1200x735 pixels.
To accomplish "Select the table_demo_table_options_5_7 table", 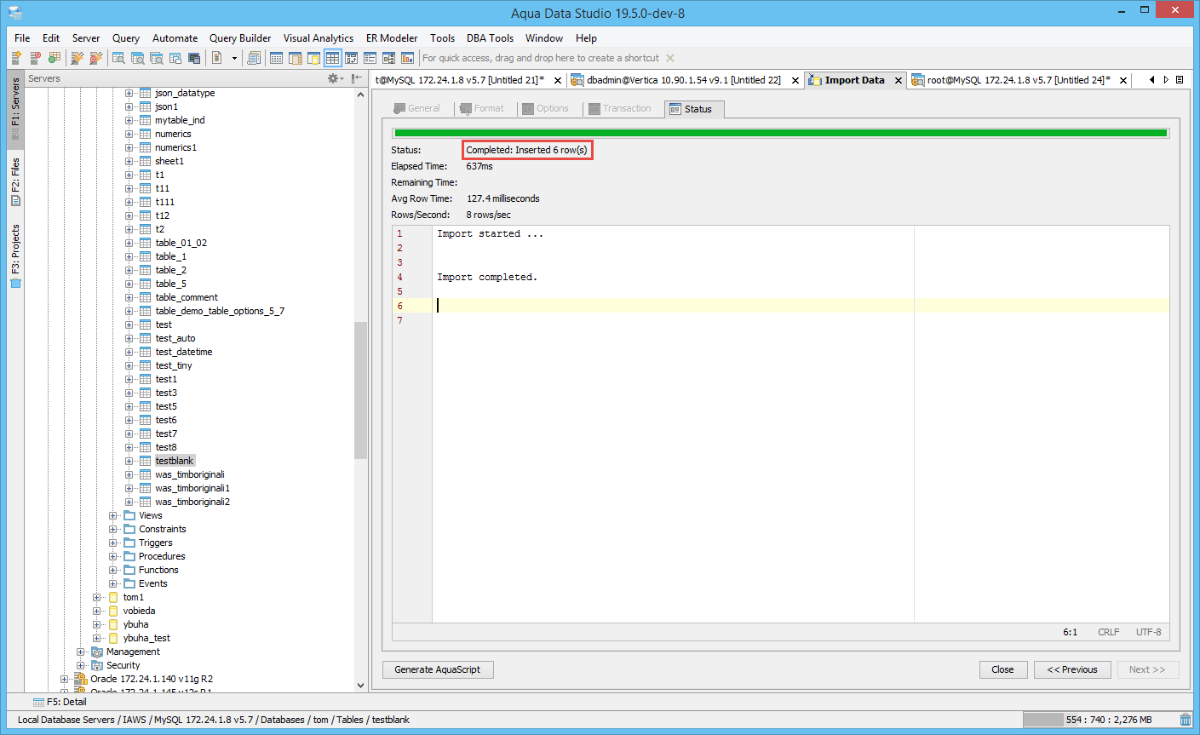I will tap(220, 311).
